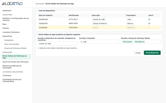
Task: Toggle Ativo checkbox for 3be0…4d18 device
Action: click(x=149, y=23)
